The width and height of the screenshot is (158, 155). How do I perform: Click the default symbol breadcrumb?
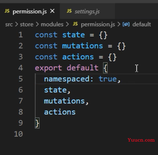click(x=142, y=25)
